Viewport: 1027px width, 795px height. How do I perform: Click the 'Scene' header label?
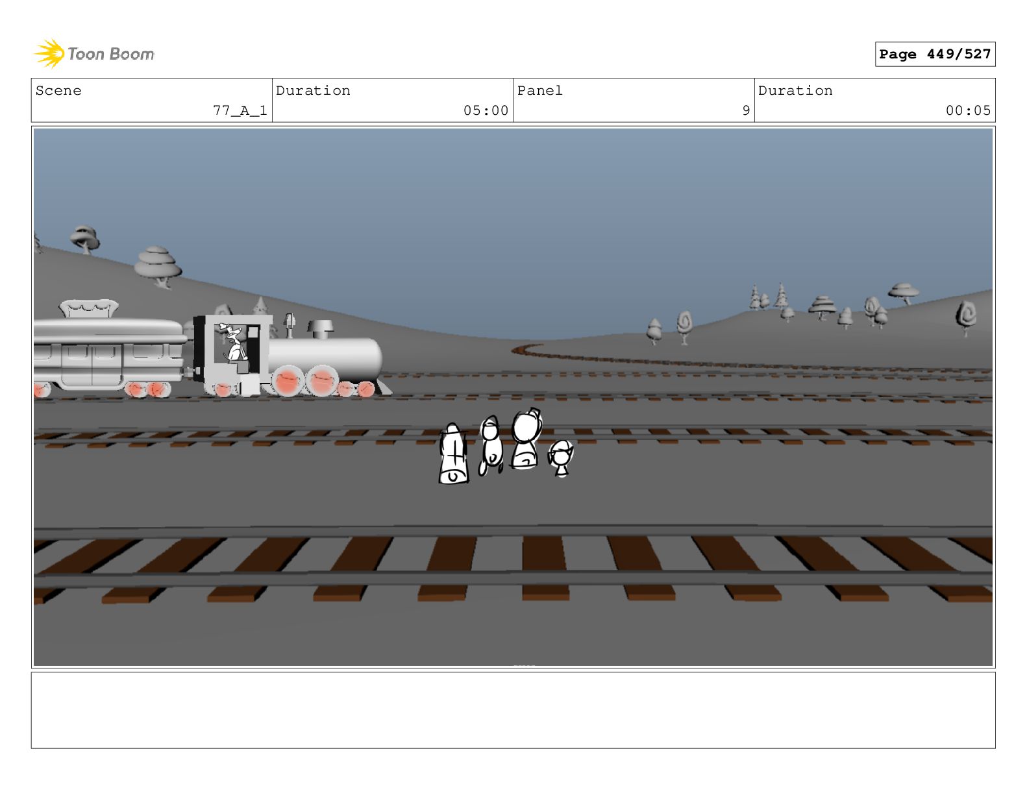(58, 91)
